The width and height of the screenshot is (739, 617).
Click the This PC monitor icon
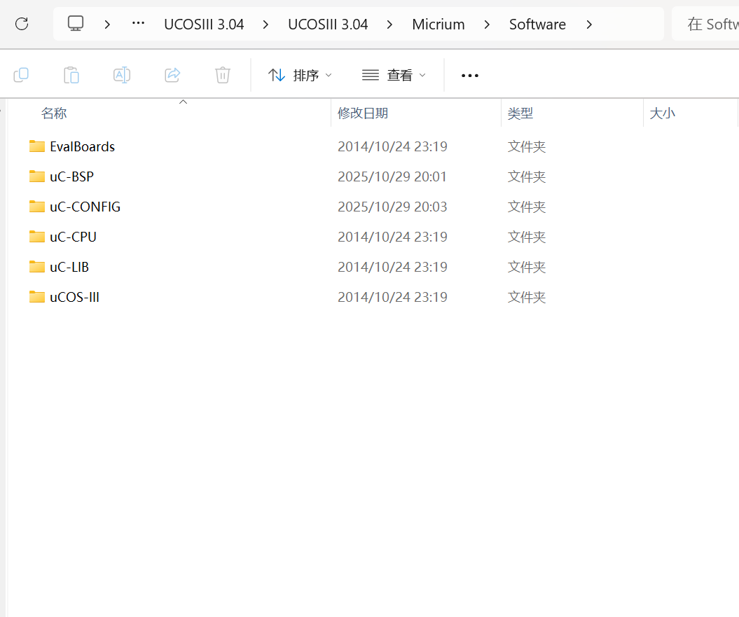(x=76, y=23)
